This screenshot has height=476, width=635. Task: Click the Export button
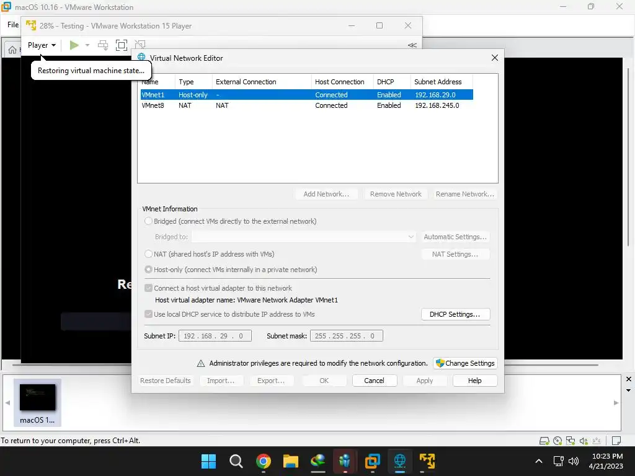pos(271,381)
